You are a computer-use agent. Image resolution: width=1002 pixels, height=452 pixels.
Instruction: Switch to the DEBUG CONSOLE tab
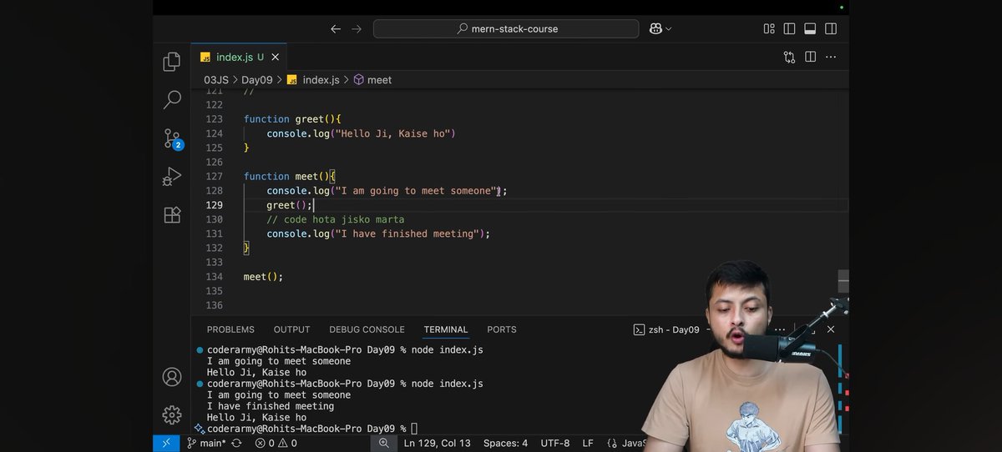pos(367,329)
